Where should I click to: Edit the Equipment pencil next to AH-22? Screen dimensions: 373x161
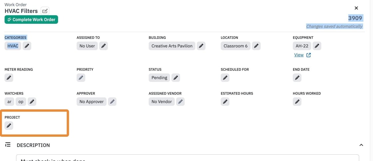[x=317, y=46]
